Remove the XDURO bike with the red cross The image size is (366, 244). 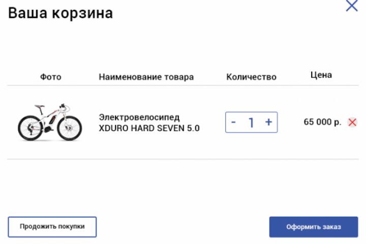[x=352, y=123]
